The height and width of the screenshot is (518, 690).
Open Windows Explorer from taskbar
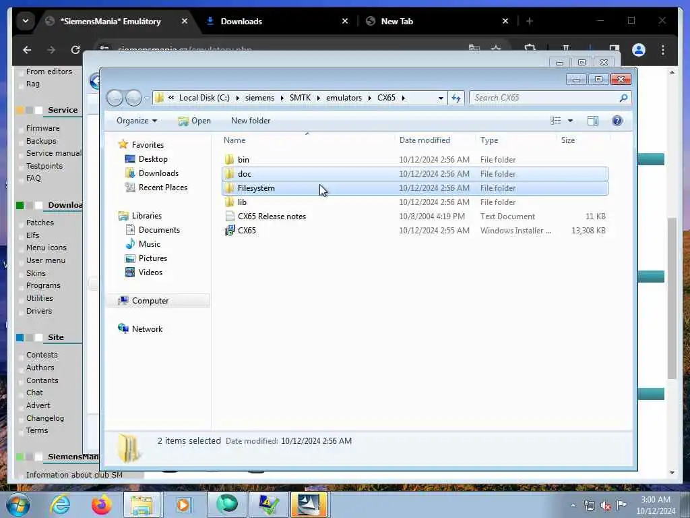point(142,505)
